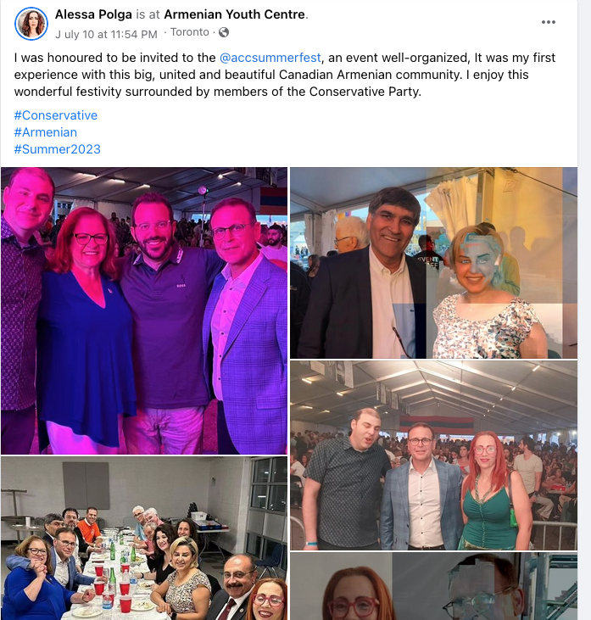
Task: Open Alessa Polga's profile picture
Action: coord(31,24)
